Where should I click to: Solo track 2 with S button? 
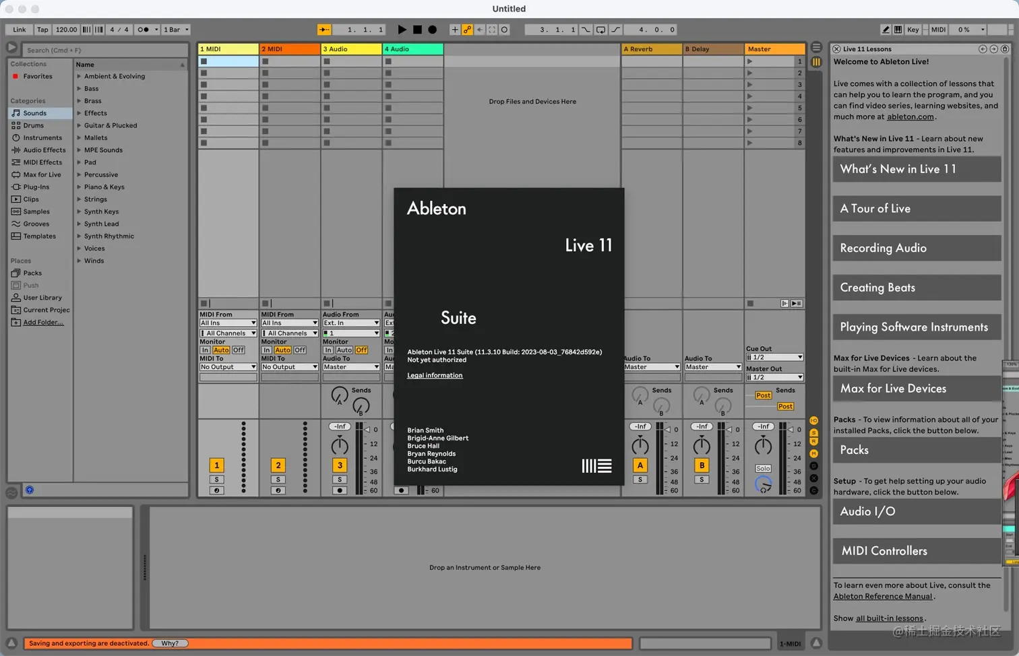pos(278,480)
